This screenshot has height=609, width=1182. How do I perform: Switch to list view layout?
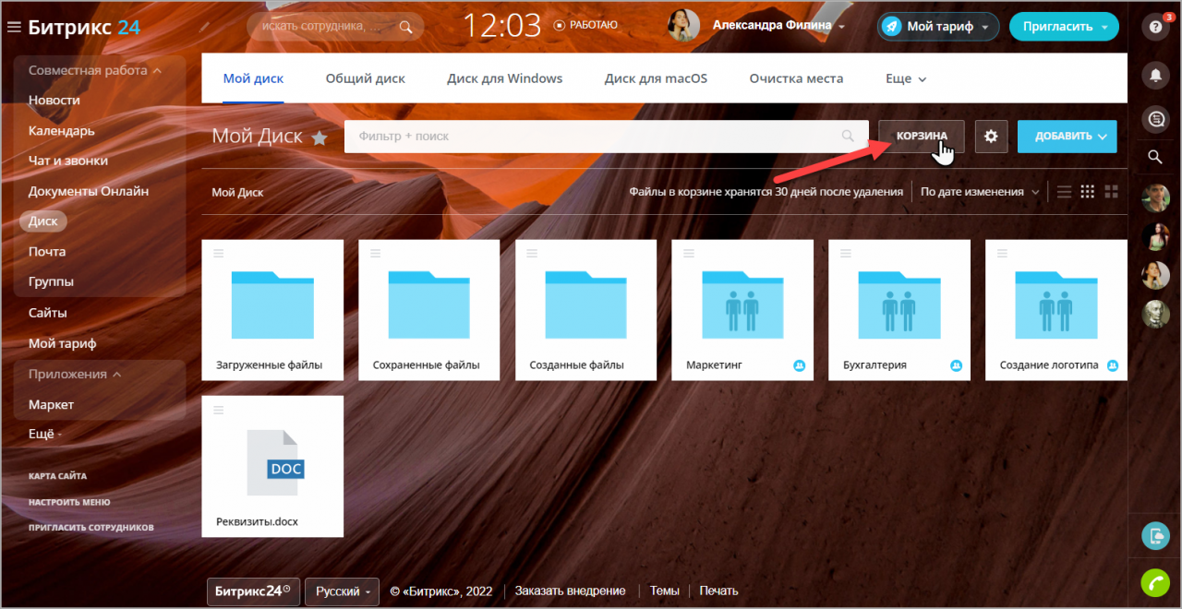coord(1064,192)
